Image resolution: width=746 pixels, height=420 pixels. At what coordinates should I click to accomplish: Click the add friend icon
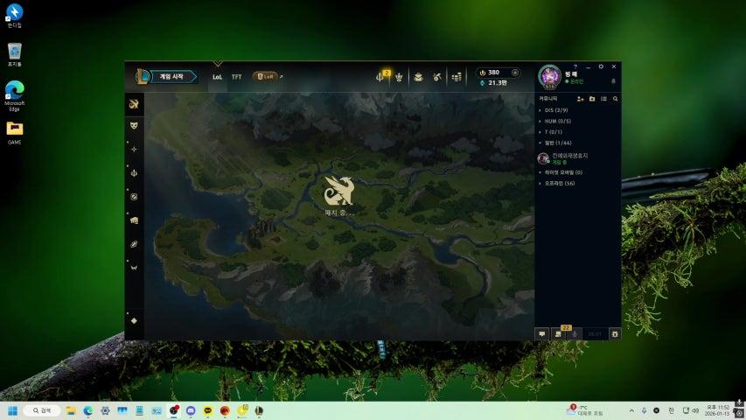(580, 99)
